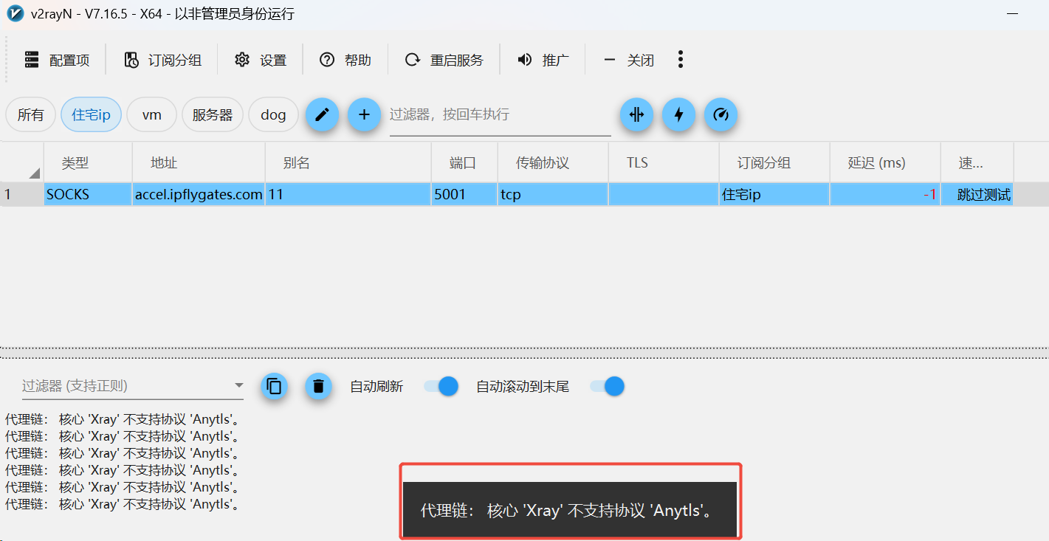Open the 订阅分组 menu
Viewport: 1049px width, 541px height.
[162, 60]
